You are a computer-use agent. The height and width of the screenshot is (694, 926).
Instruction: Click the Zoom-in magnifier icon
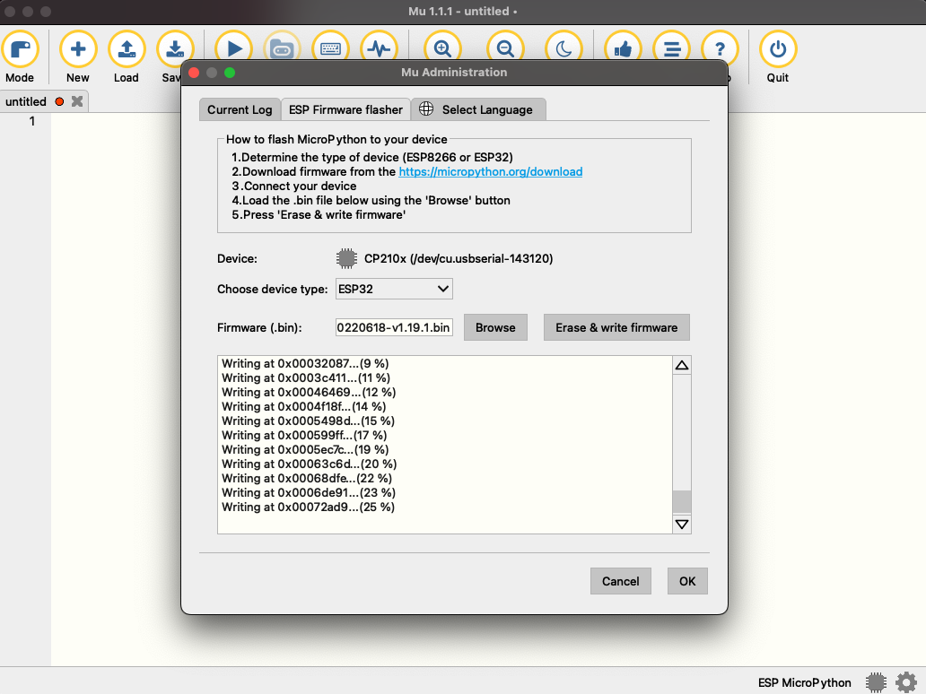(x=442, y=46)
